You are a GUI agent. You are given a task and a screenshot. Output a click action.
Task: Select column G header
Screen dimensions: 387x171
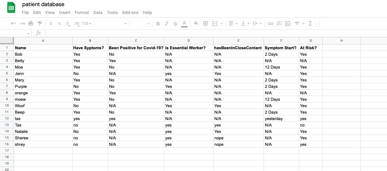pyautogui.click(x=311, y=41)
